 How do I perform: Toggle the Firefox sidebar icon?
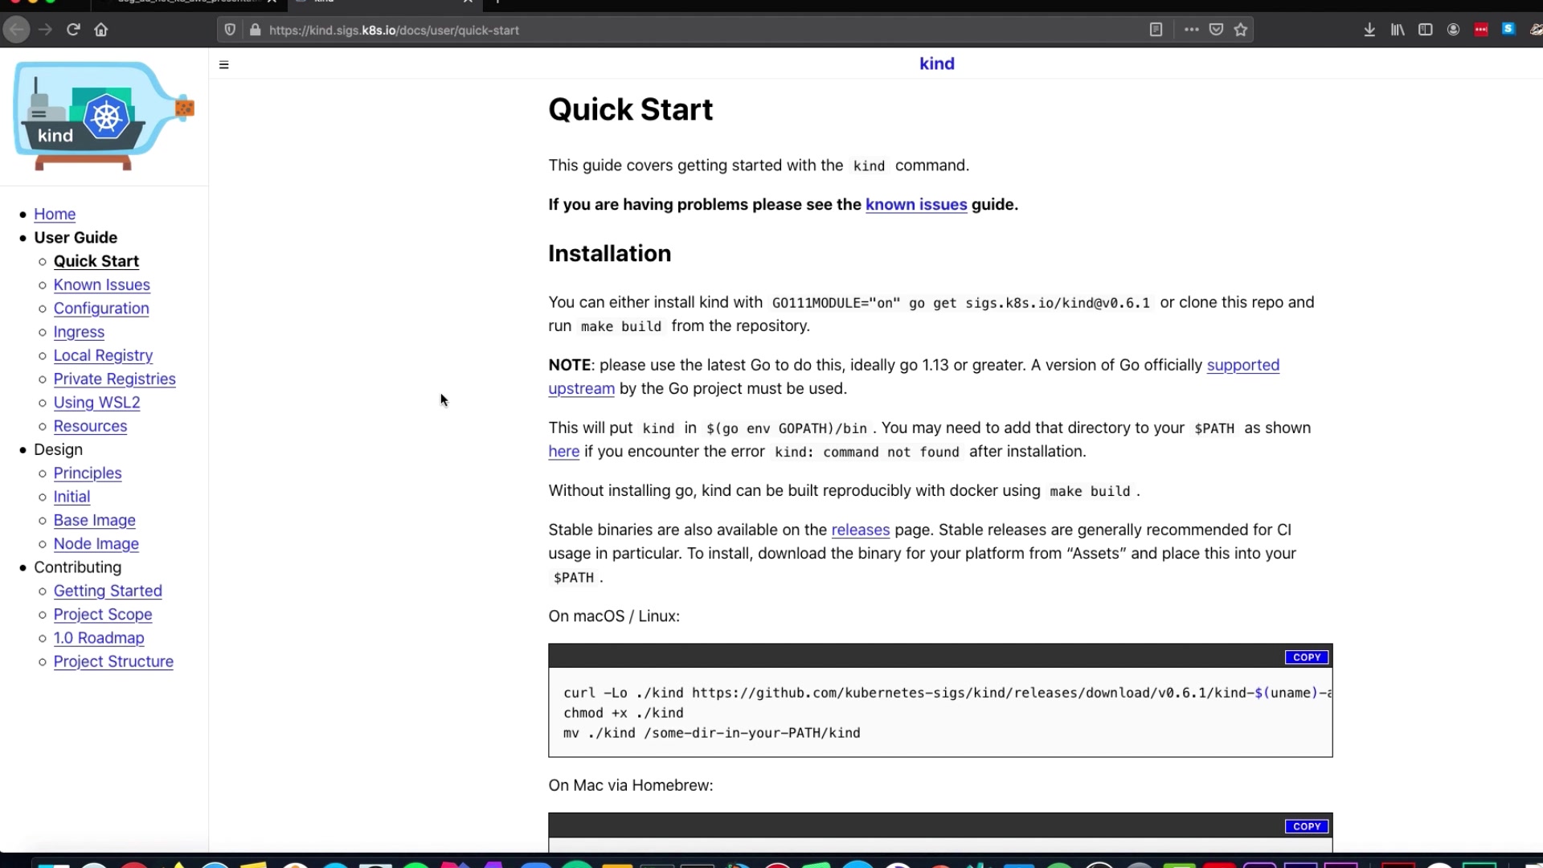coord(1425,30)
